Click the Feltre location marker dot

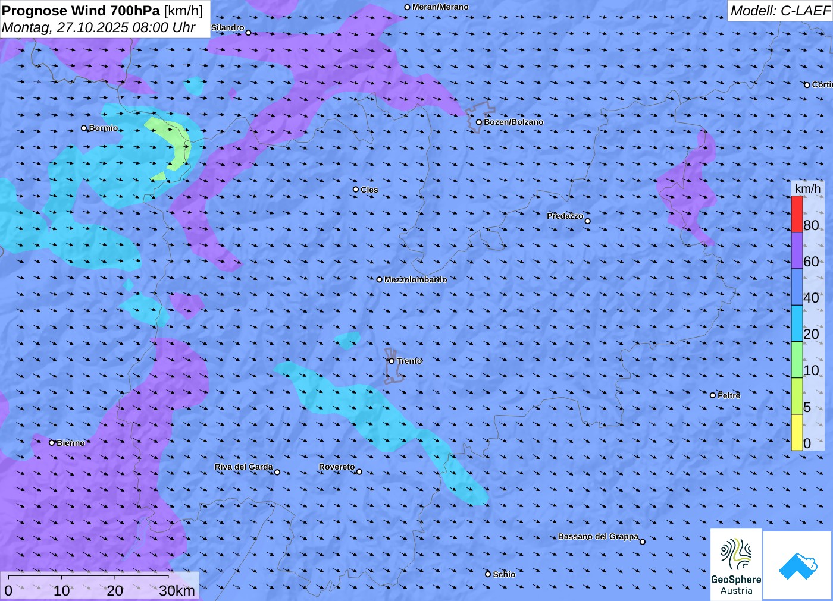click(x=713, y=395)
